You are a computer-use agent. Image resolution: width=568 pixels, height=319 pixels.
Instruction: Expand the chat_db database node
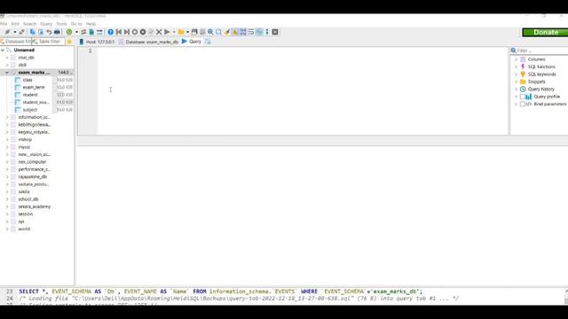7,58
